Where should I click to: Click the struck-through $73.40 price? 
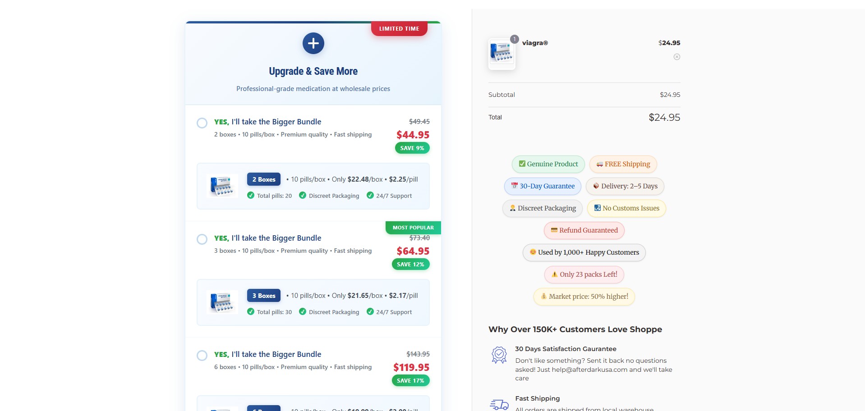(419, 238)
